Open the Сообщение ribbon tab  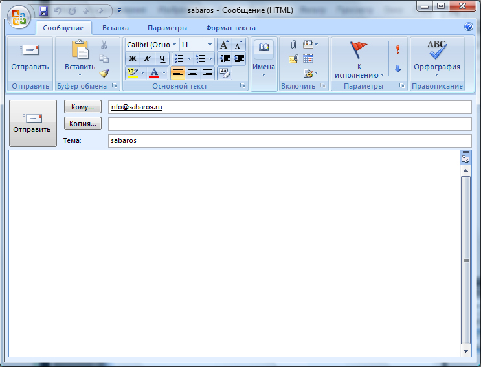pos(63,28)
